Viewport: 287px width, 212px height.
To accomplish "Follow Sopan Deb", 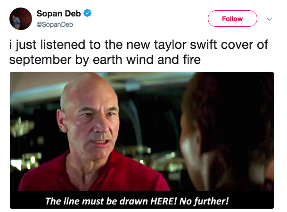I will 232,19.
